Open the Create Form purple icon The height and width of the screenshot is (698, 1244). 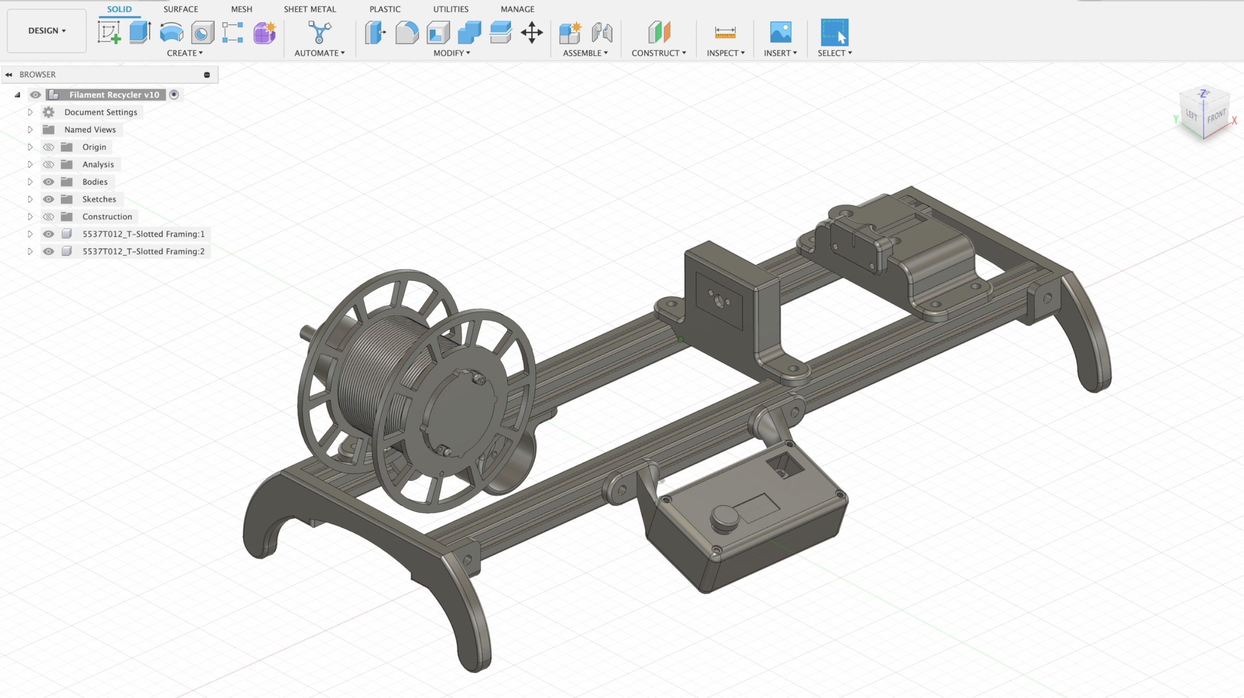pyautogui.click(x=264, y=33)
